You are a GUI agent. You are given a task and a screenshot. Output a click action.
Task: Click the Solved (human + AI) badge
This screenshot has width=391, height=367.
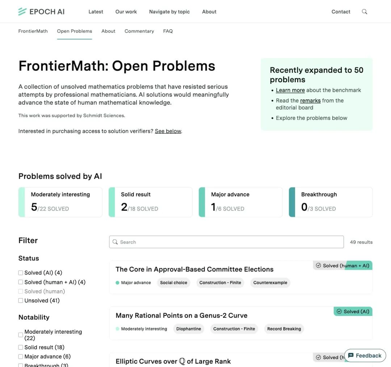(x=342, y=266)
